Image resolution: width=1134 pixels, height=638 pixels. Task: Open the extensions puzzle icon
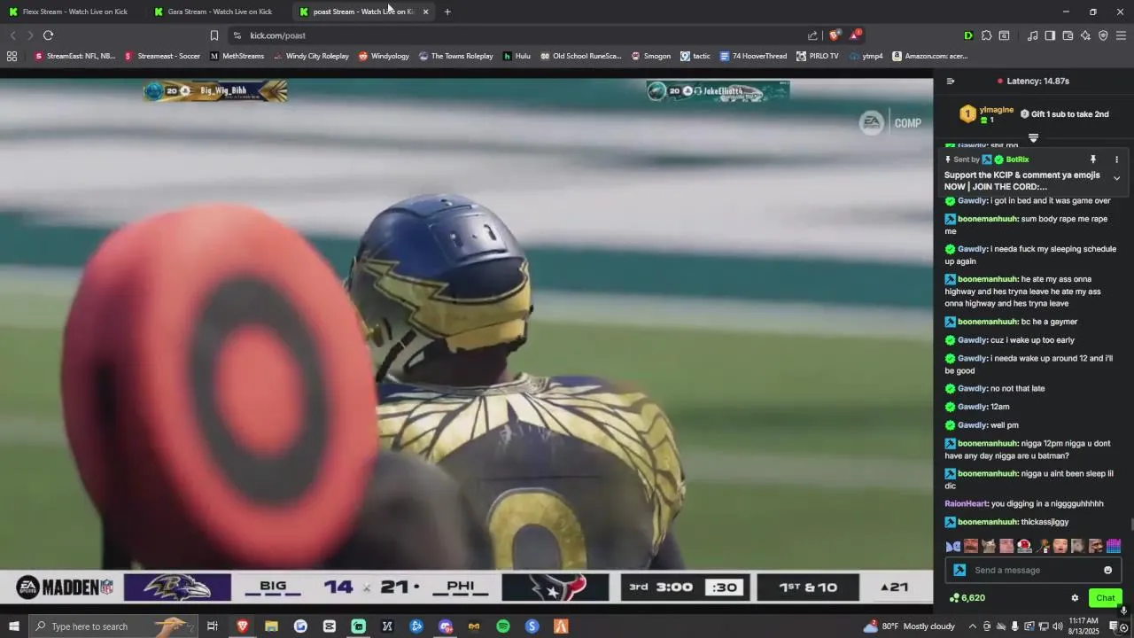coord(986,35)
